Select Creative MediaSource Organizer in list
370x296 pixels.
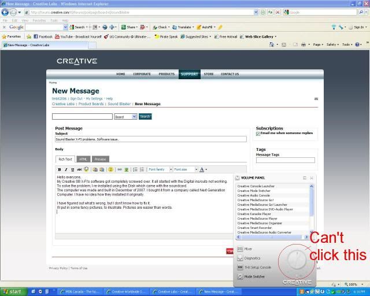tap(260, 223)
